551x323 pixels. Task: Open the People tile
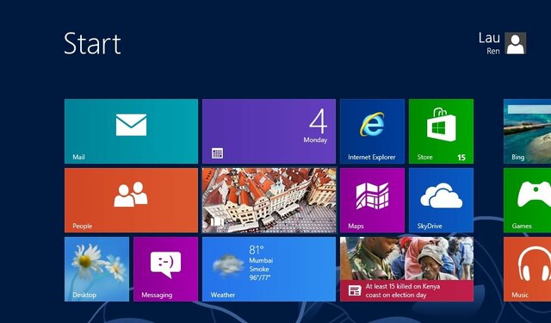coord(131,200)
